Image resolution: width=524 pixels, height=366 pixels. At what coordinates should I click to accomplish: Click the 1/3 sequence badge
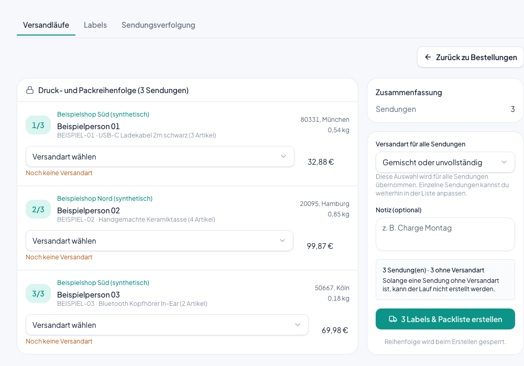pyautogui.click(x=38, y=125)
